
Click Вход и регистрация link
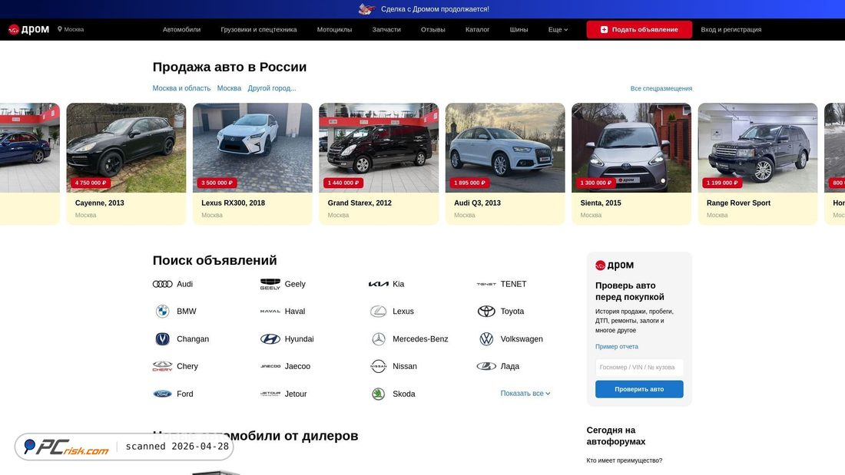731,30
